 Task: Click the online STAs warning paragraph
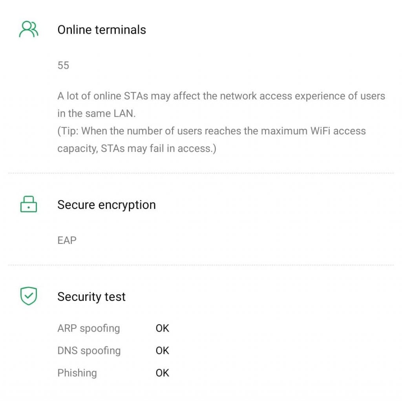click(221, 96)
